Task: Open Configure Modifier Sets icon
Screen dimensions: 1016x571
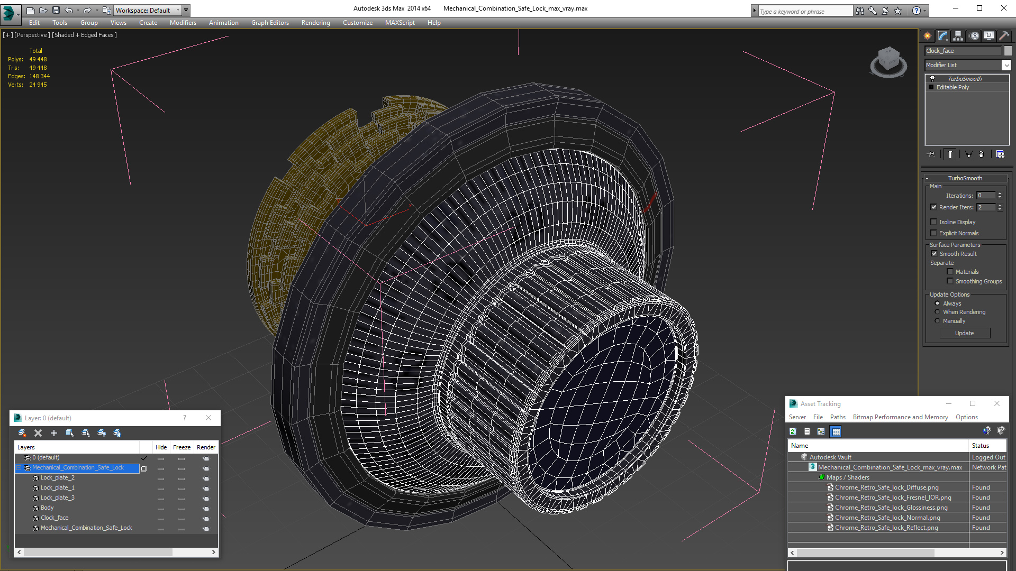Action: tap(1000, 154)
